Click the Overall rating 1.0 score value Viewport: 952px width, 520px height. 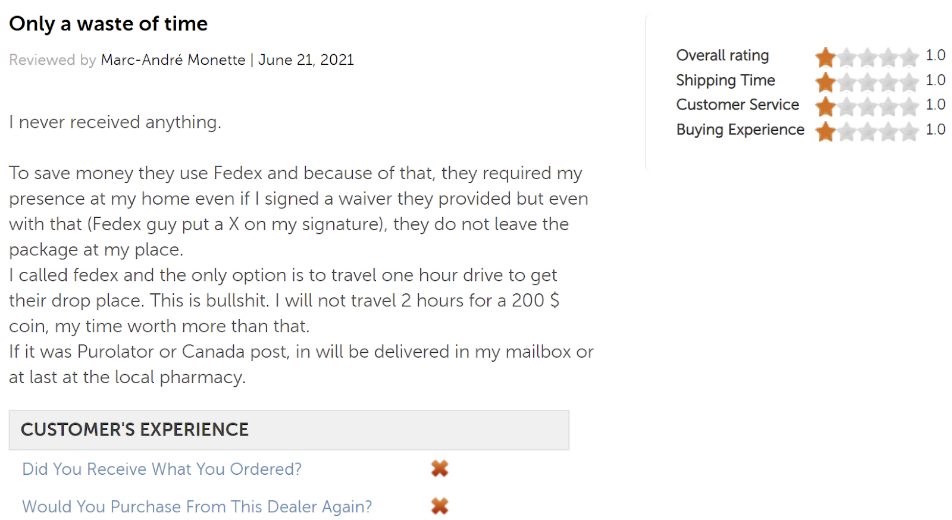click(935, 55)
